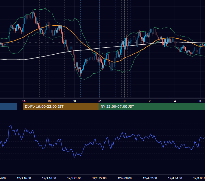The width and height of the screenshot is (205, 181).
Task: Click the blue session bar before London
Action: pos(8,106)
